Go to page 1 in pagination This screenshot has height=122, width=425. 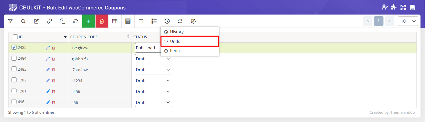378,21
